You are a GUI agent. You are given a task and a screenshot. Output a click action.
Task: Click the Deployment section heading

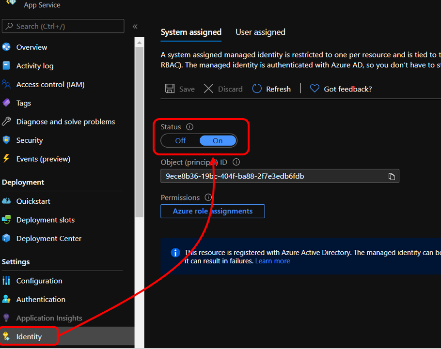click(23, 182)
